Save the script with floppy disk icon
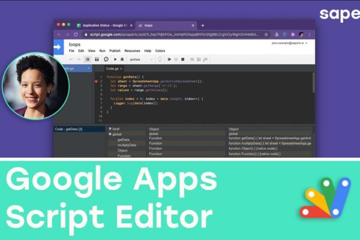 coord(97,59)
